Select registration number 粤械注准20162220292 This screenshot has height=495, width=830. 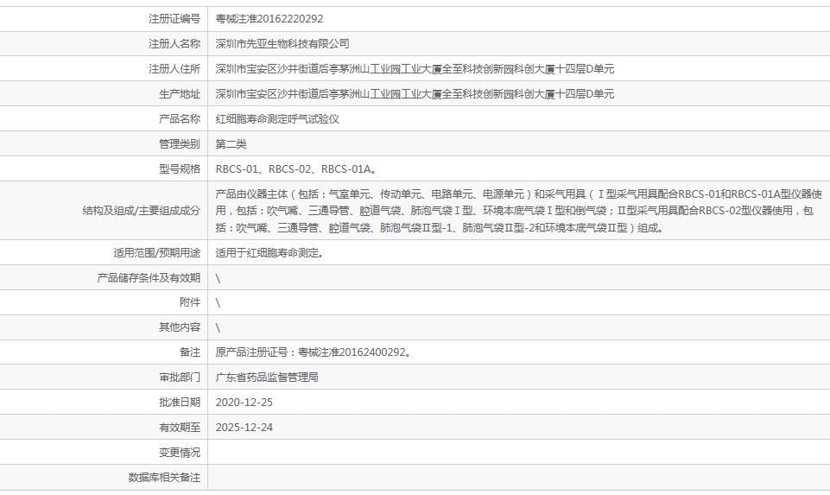[269, 19]
